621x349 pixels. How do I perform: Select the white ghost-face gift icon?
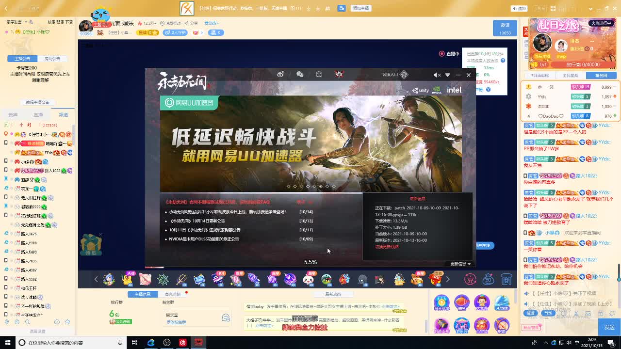point(309,279)
